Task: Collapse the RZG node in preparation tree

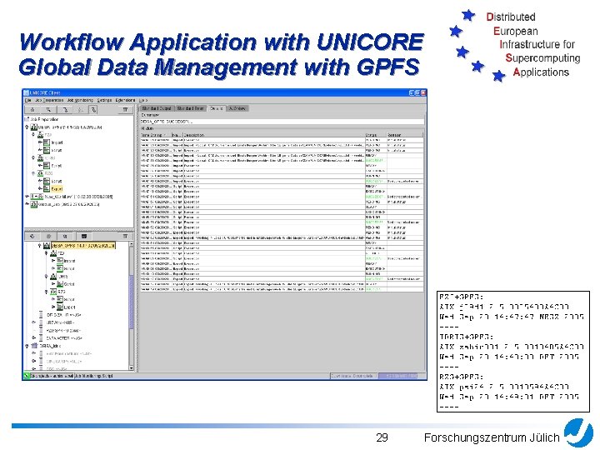Action: (33, 173)
